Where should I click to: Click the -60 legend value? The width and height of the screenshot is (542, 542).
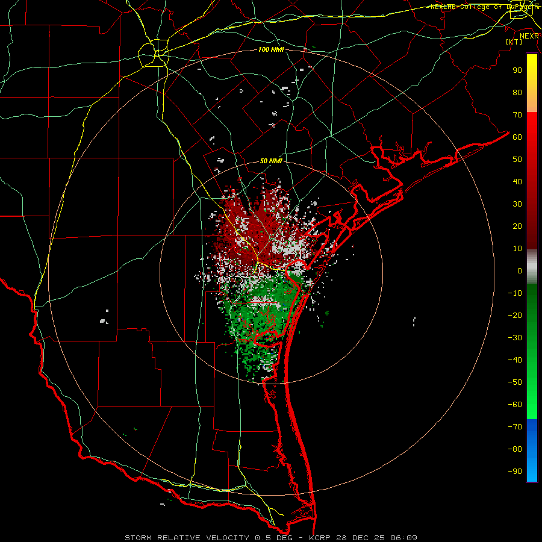(515, 405)
